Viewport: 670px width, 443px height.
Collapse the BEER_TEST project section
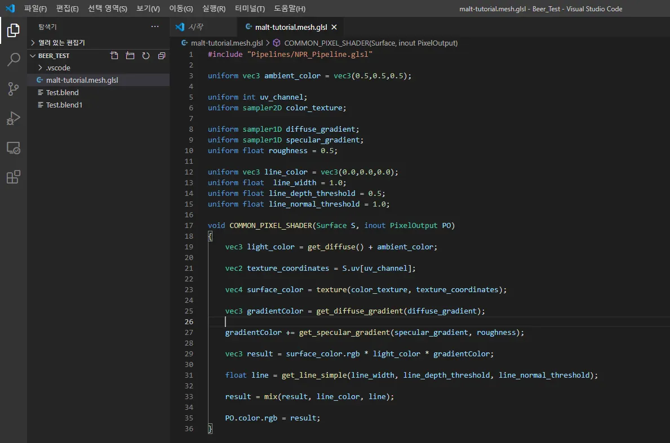point(54,56)
